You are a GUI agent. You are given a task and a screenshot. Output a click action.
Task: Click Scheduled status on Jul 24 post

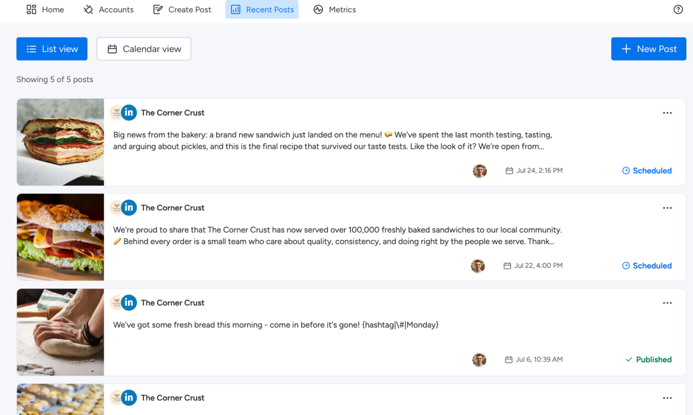click(x=647, y=171)
